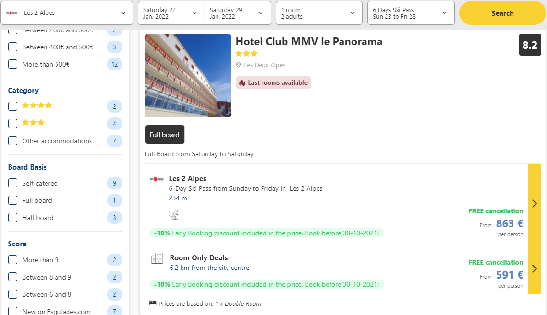
Task: Check the four-star category filter
Action: tap(12, 106)
